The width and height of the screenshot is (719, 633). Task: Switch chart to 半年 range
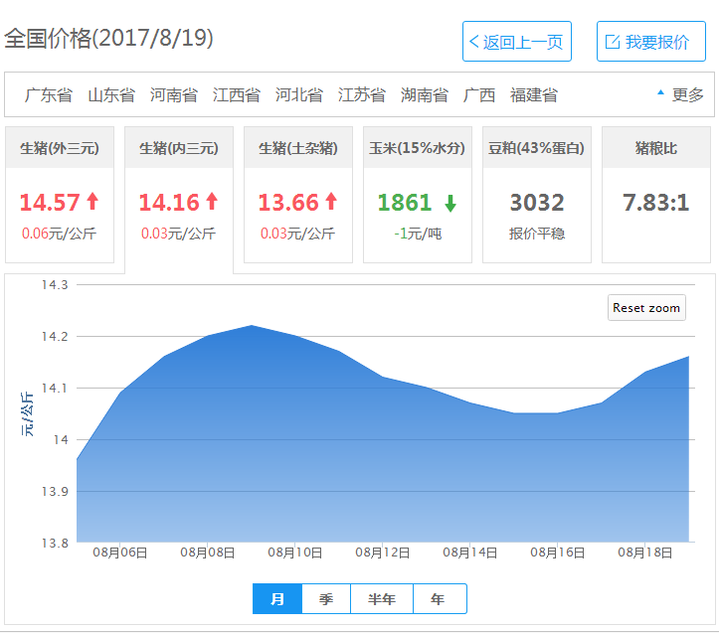pos(382,599)
